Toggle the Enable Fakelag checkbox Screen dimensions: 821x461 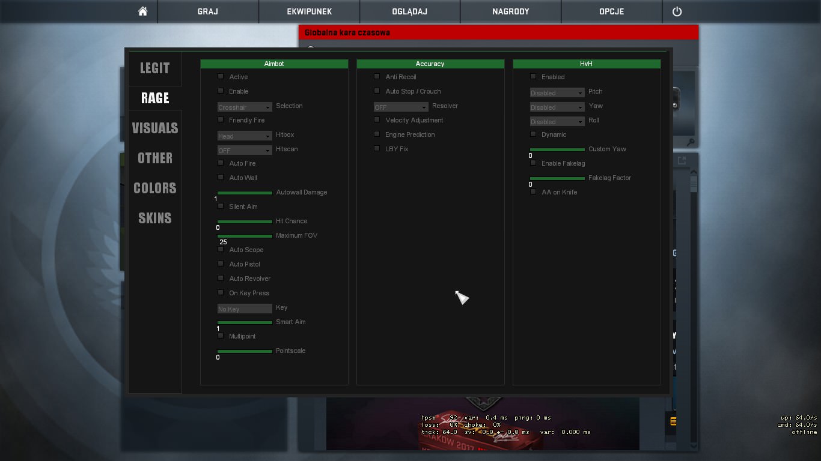(533, 163)
